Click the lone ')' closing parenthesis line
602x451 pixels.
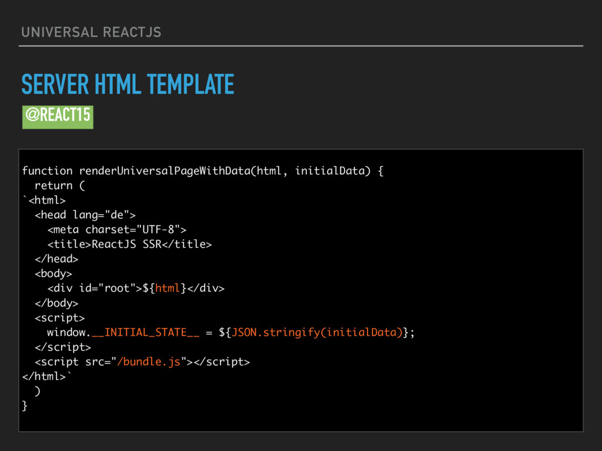37,391
